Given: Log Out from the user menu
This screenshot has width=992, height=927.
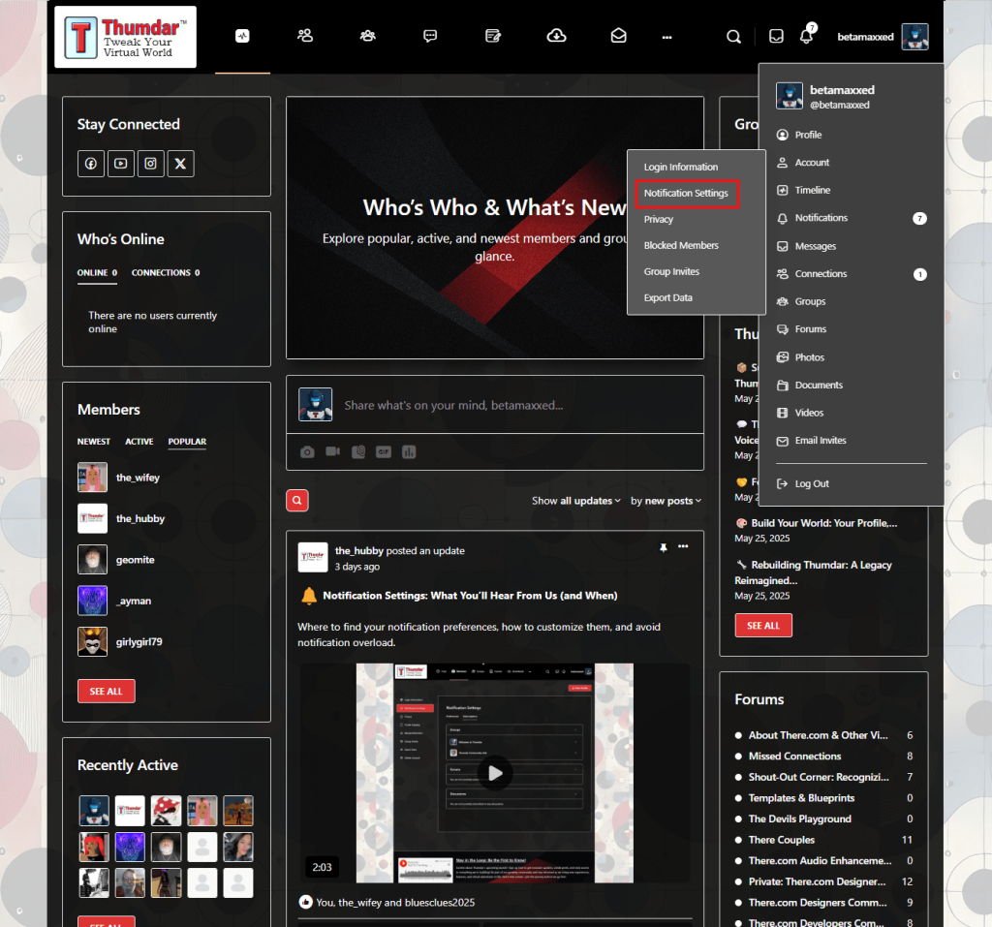Looking at the screenshot, I should [803, 483].
